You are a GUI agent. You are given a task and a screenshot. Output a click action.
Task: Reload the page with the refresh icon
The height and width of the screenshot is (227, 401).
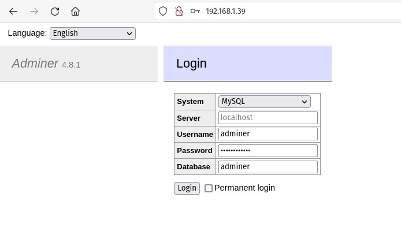[x=55, y=11]
